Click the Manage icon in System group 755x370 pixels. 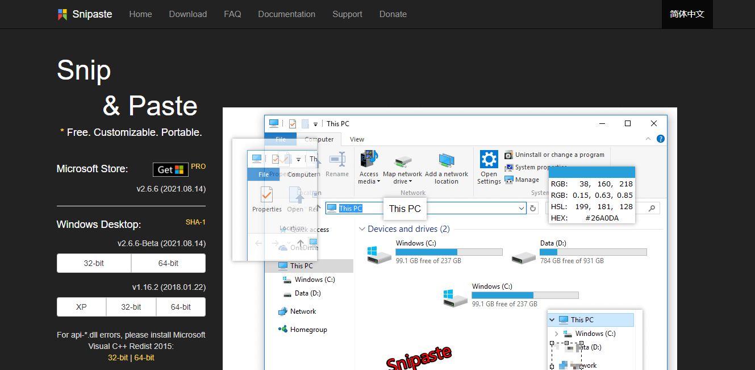(x=509, y=180)
